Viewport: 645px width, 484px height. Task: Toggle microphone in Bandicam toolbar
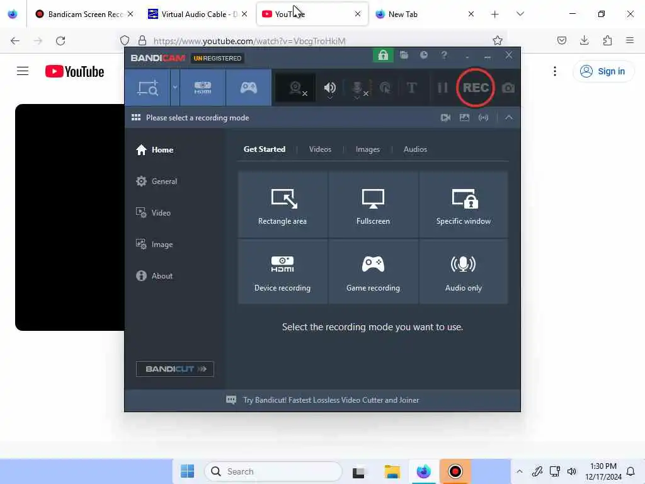[358, 88]
